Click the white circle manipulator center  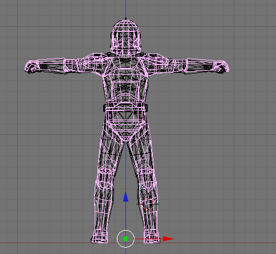coord(125,239)
